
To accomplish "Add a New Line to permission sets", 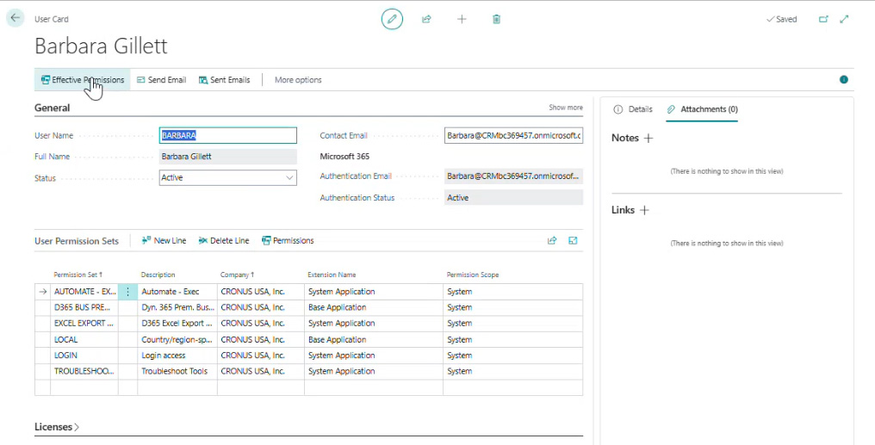I will point(164,240).
